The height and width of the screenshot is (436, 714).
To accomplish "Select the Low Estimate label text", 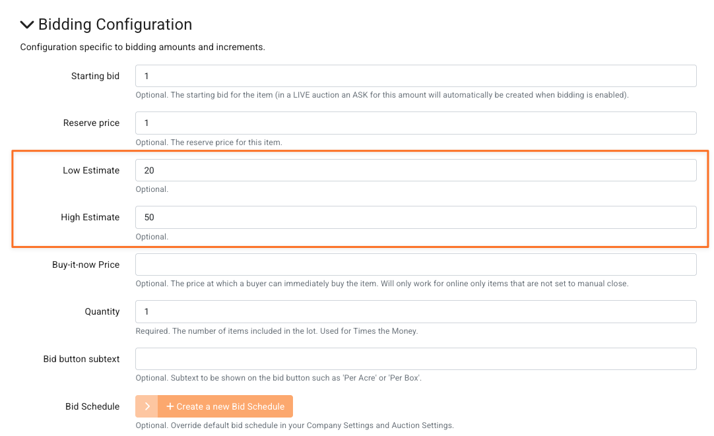I will [91, 170].
